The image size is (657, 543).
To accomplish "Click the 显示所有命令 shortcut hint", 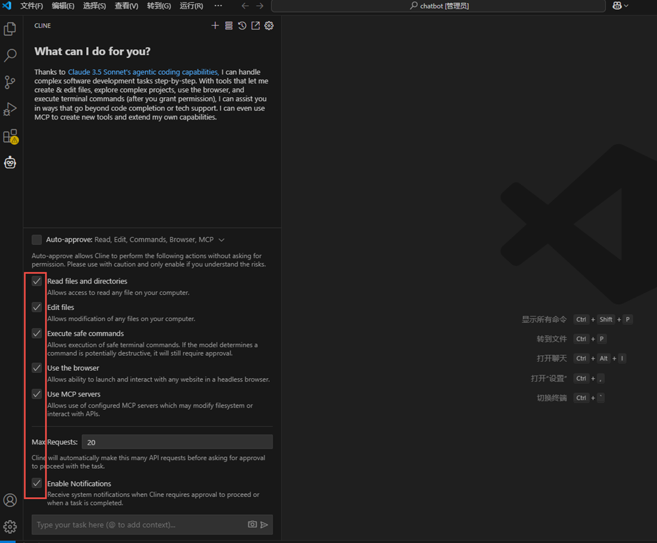I will (544, 320).
